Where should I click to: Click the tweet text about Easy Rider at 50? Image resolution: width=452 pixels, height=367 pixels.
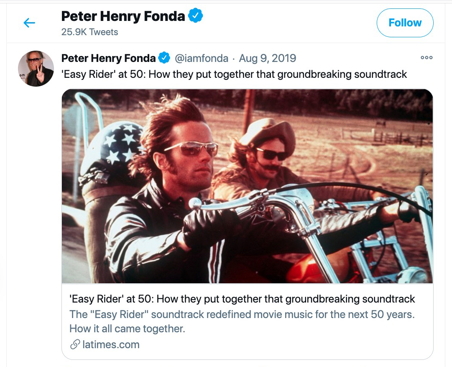point(234,74)
